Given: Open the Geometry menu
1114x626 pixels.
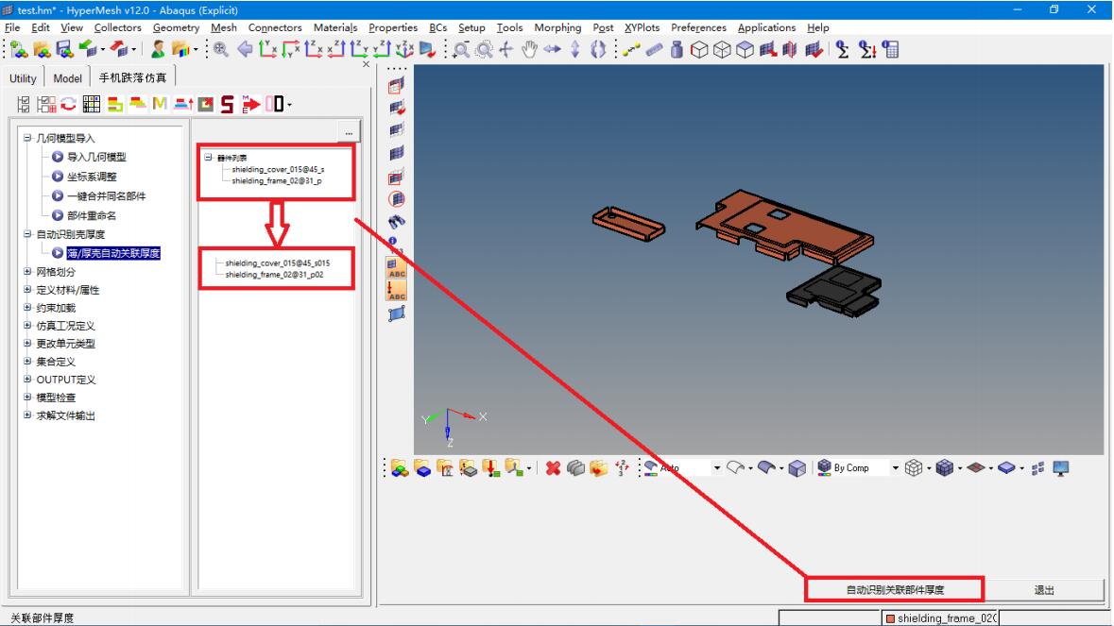Looking at the screenshot, I should (x=176, y=27).
